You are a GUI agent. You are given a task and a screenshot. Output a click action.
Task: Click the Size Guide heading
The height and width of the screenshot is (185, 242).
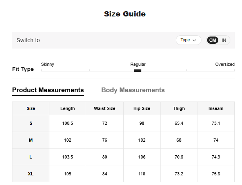pyautogui.click(x=125, y=14)
